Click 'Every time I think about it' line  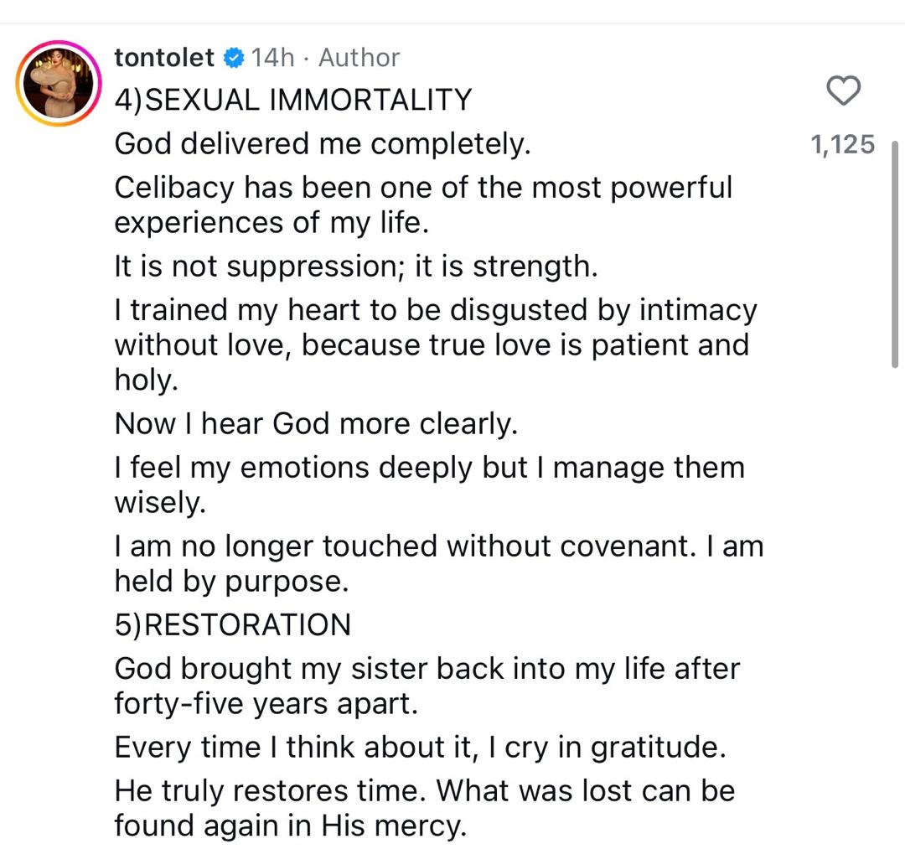[420, 748]
